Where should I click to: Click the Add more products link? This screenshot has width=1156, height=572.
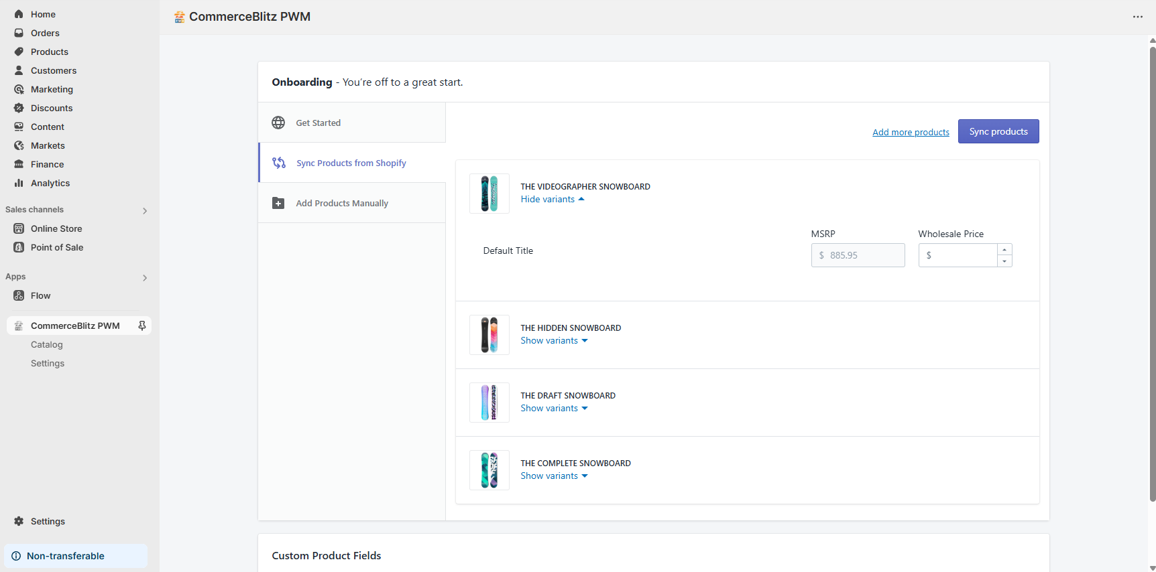pyautogui.click(x=911, y=132)
